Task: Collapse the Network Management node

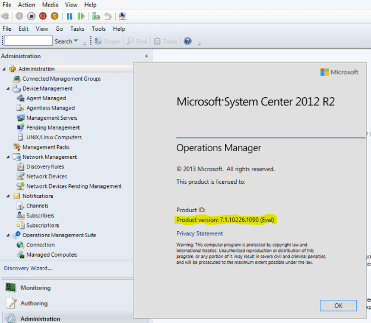Action: [8, 157]
